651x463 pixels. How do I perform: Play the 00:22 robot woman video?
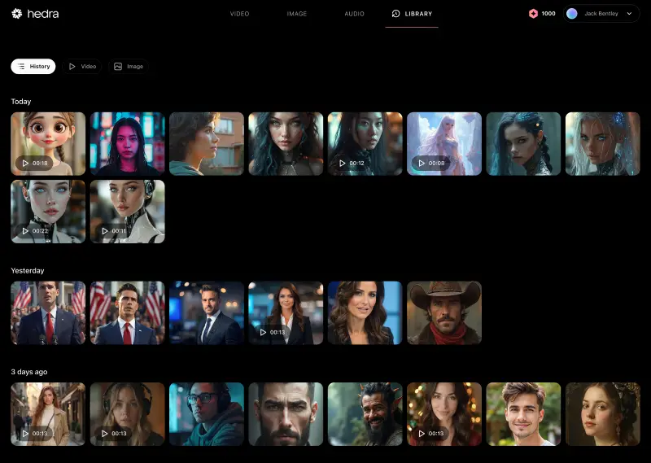click(x=48, y=212)
